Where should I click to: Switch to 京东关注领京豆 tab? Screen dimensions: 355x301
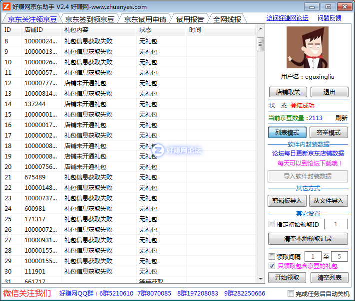[x=32, y=19]
